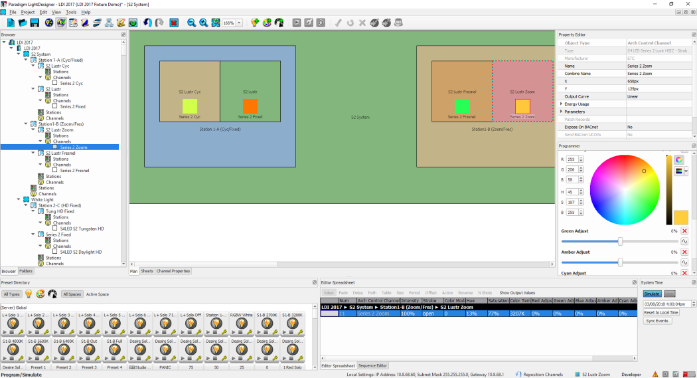This screenshot has width=697, height=378.
Task: Click the blue Undo arrow icon
Action: [x=147, y=23]
